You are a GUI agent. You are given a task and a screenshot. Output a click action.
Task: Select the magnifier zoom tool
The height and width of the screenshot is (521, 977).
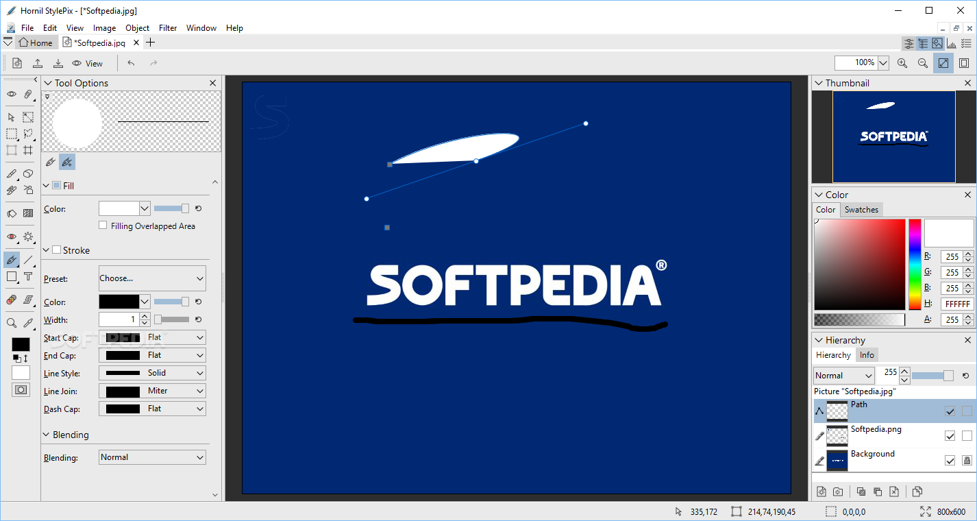coord(12,323)
